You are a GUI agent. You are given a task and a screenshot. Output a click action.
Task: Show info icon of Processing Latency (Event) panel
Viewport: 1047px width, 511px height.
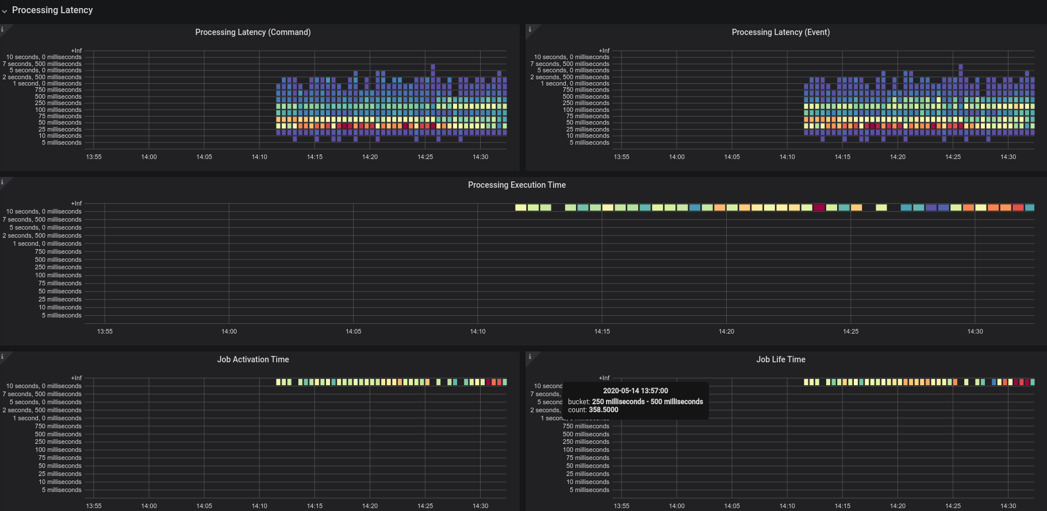(530, 29)
